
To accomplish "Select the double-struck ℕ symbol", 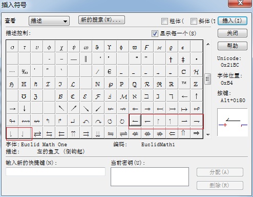I will [x=98, y=84].
